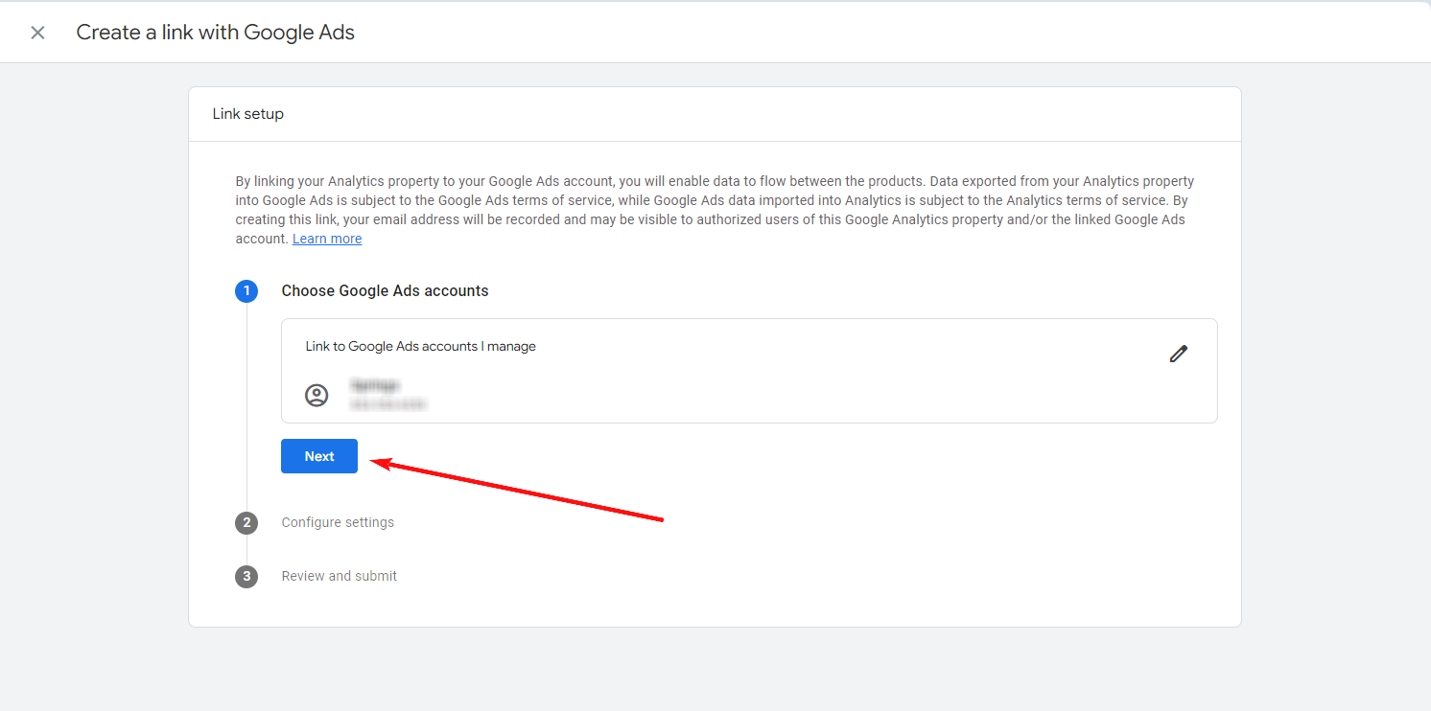Click the Create a link with Google Ads title
Viewport: 1431px width, 711px height.
pyautogui.click(x=216, y=33)
